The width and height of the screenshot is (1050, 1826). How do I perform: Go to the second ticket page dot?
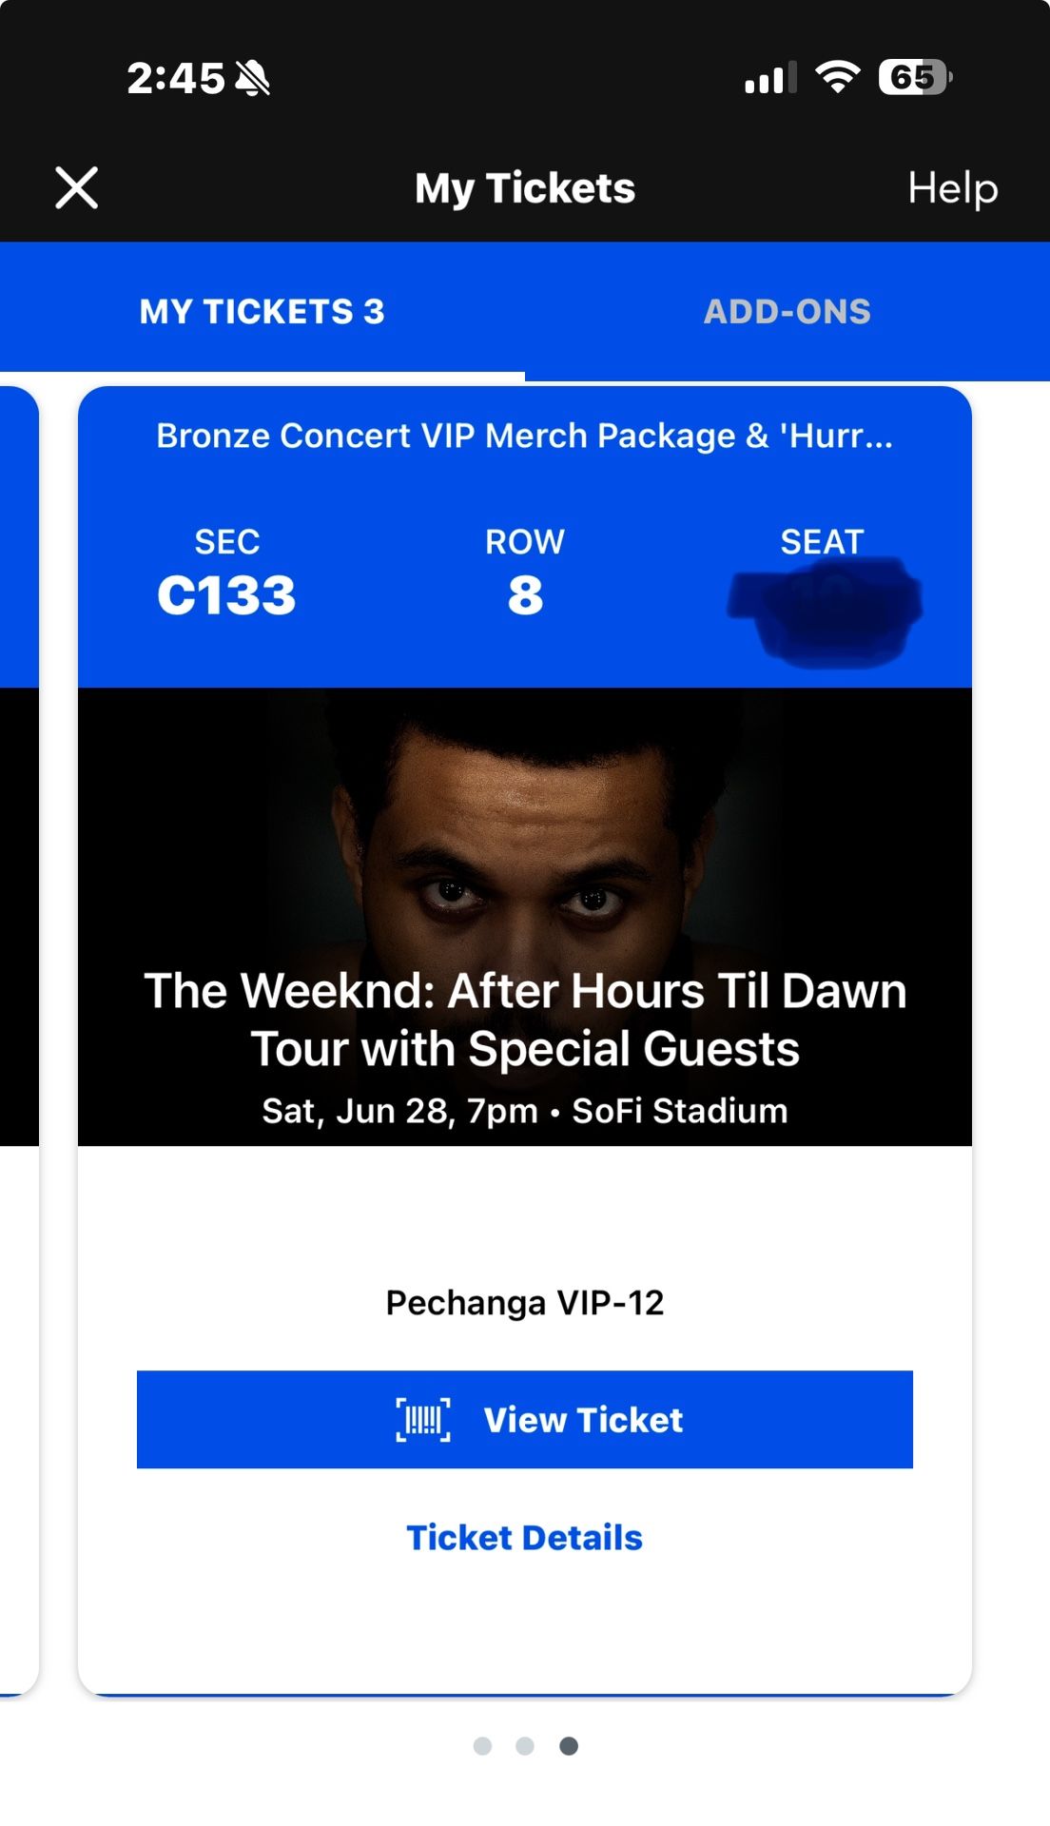click(x=525, y=1746)
